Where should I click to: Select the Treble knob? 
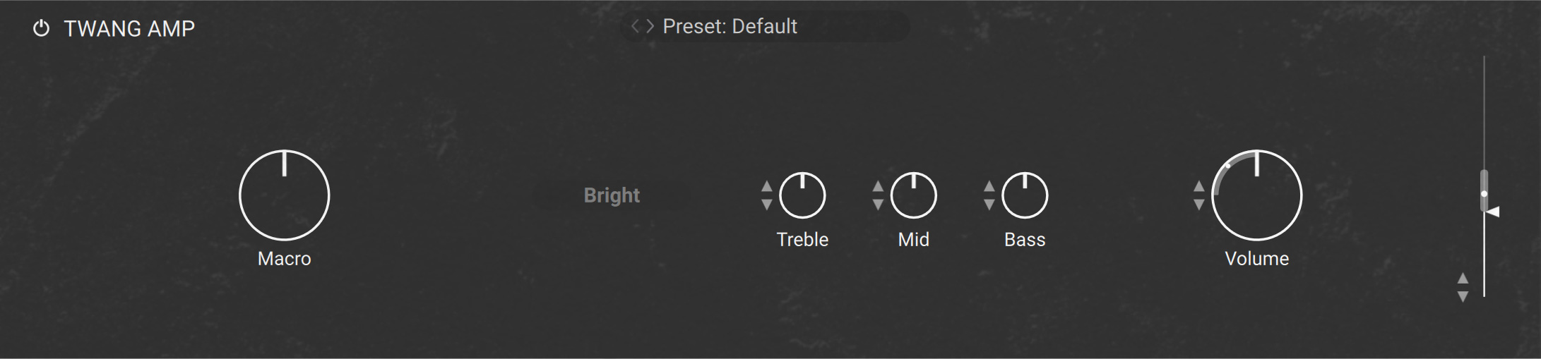tap(802, 195)
